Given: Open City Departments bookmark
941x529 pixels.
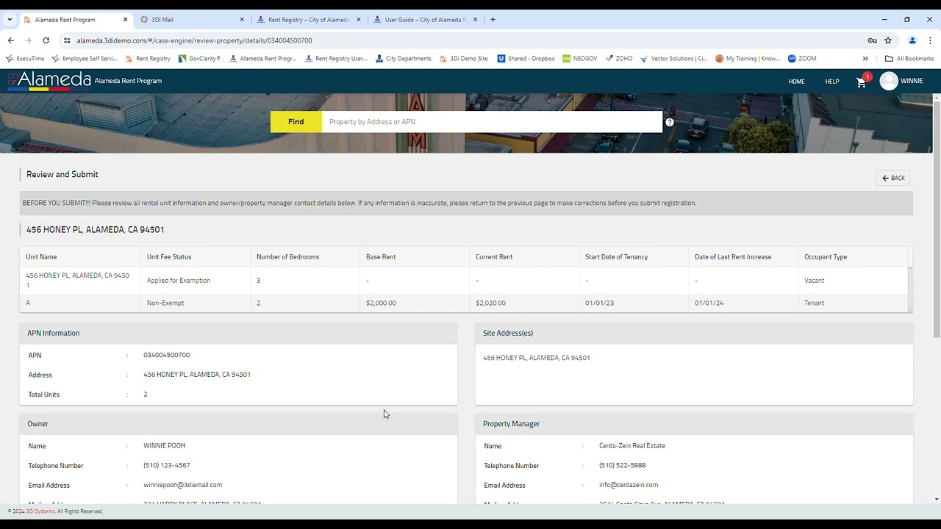Looking at the screenshot, I should point(404,59).
